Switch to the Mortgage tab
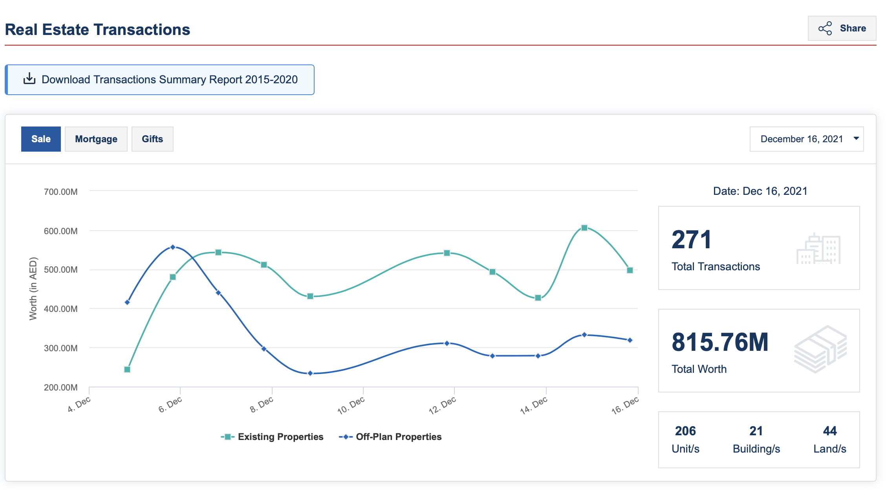Viewport: 886px width, 495px height. [96, 139]
